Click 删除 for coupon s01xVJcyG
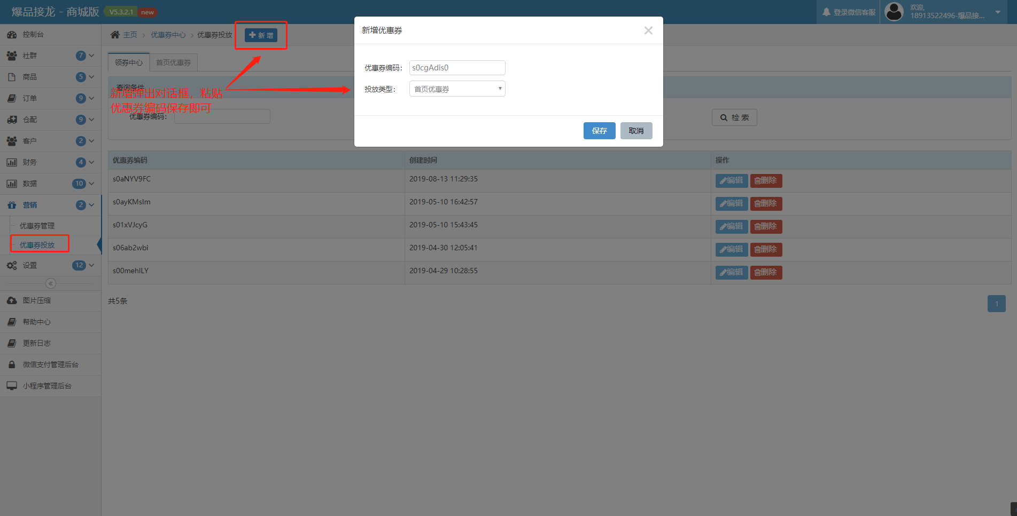Viewport: 1017px width, 516px height. tap(766, 227)
